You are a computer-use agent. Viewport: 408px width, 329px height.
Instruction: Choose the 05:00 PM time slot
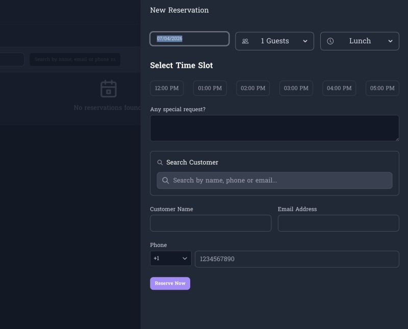pos(382,88)
